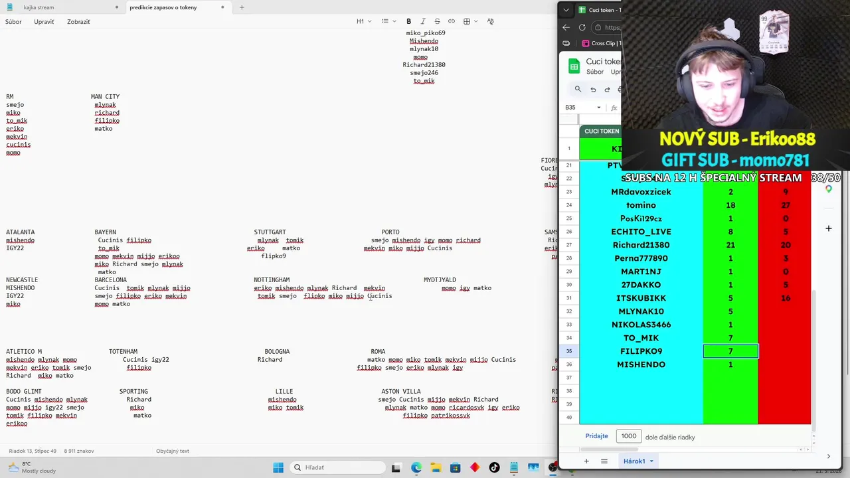Viewport: 850px width, 478px height.
Task: Open the Súbor menu in Notepad
Action: click(x=13, y=22)
